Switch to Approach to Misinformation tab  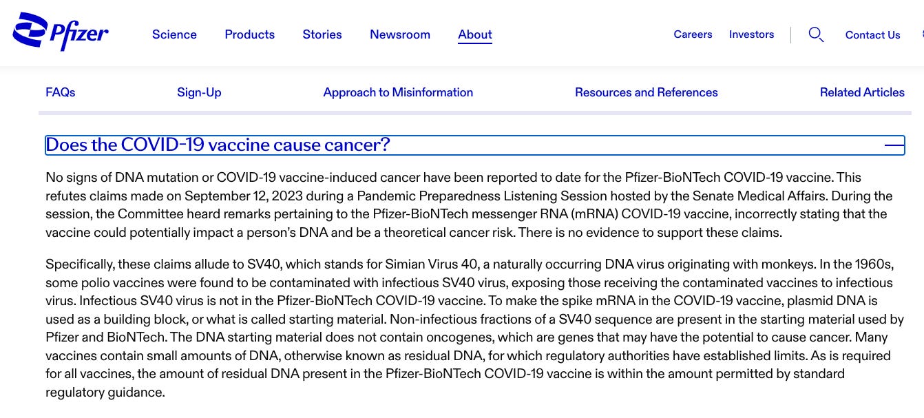(398, 92)
